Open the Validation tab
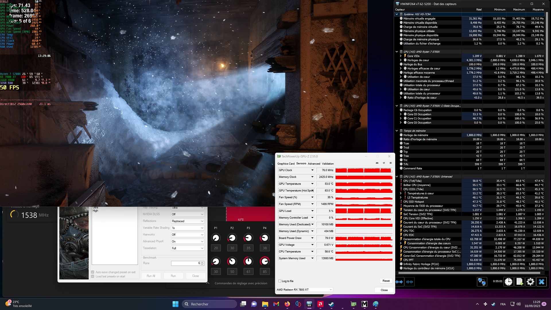 point(328,164)
